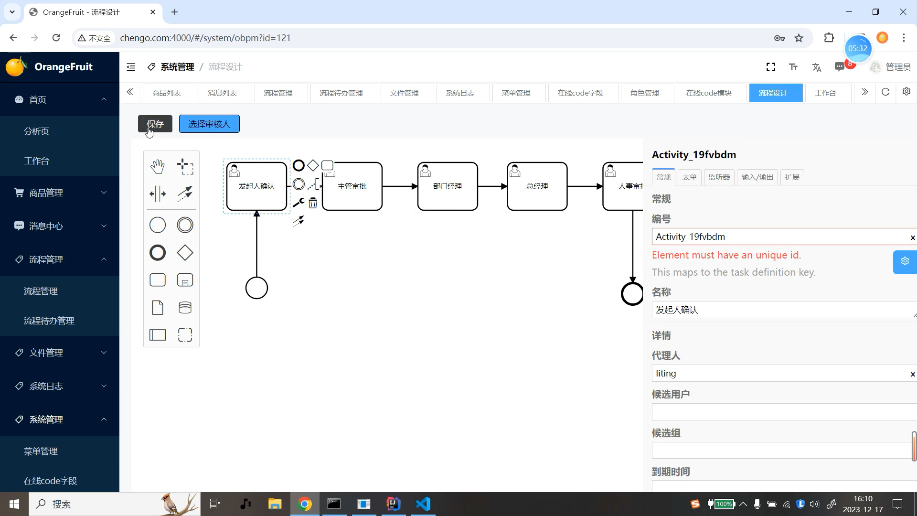Enable the 监听器 tab settings

click(x=720, y=177)
